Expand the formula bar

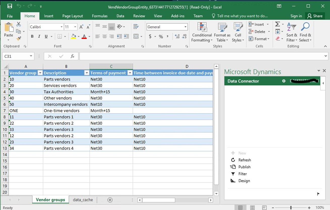point(326,56)
